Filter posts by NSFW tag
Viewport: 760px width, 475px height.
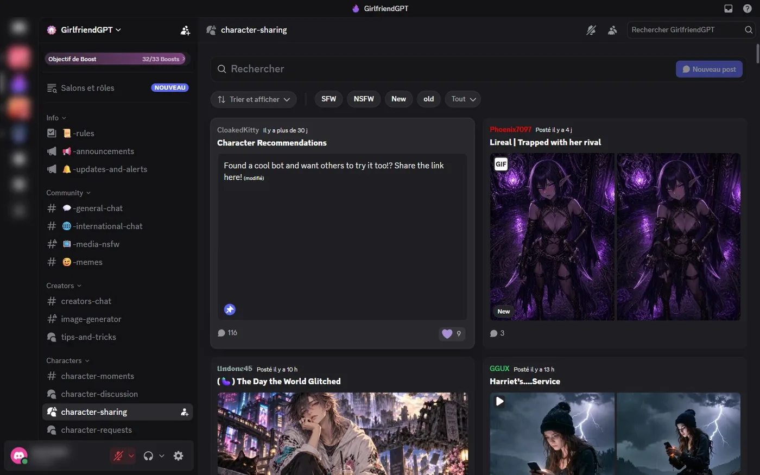click(364, 99)
